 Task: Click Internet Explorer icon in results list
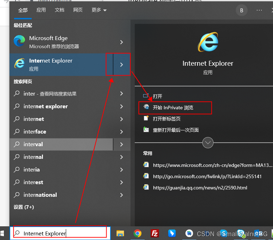tap(19, 63)
